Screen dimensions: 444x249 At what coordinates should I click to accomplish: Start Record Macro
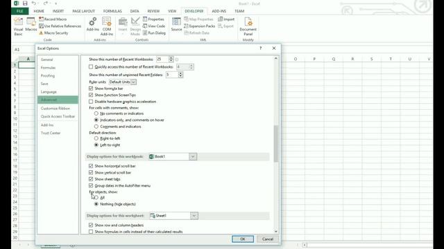point(53,19)
